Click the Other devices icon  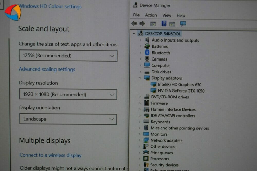click(x=146, y=146)
